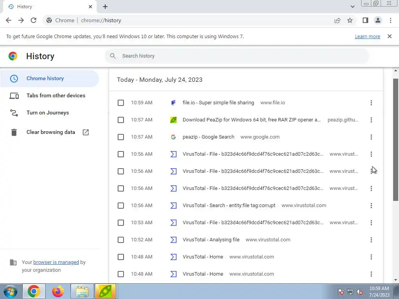The image size is (399, 299).
Task: Open more actions for file.io entry
Action: (x=371, y=103)
